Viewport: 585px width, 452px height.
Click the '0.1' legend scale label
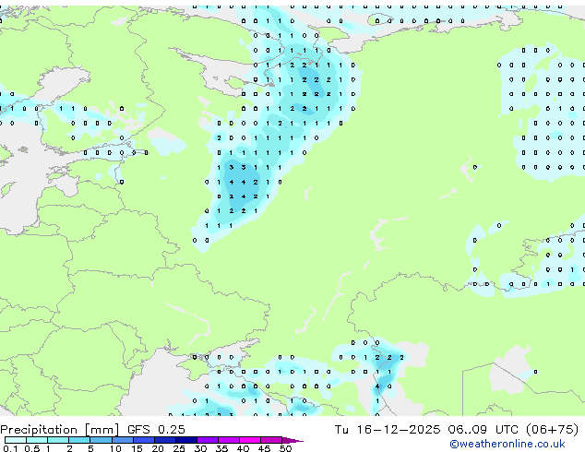(10, 448)
